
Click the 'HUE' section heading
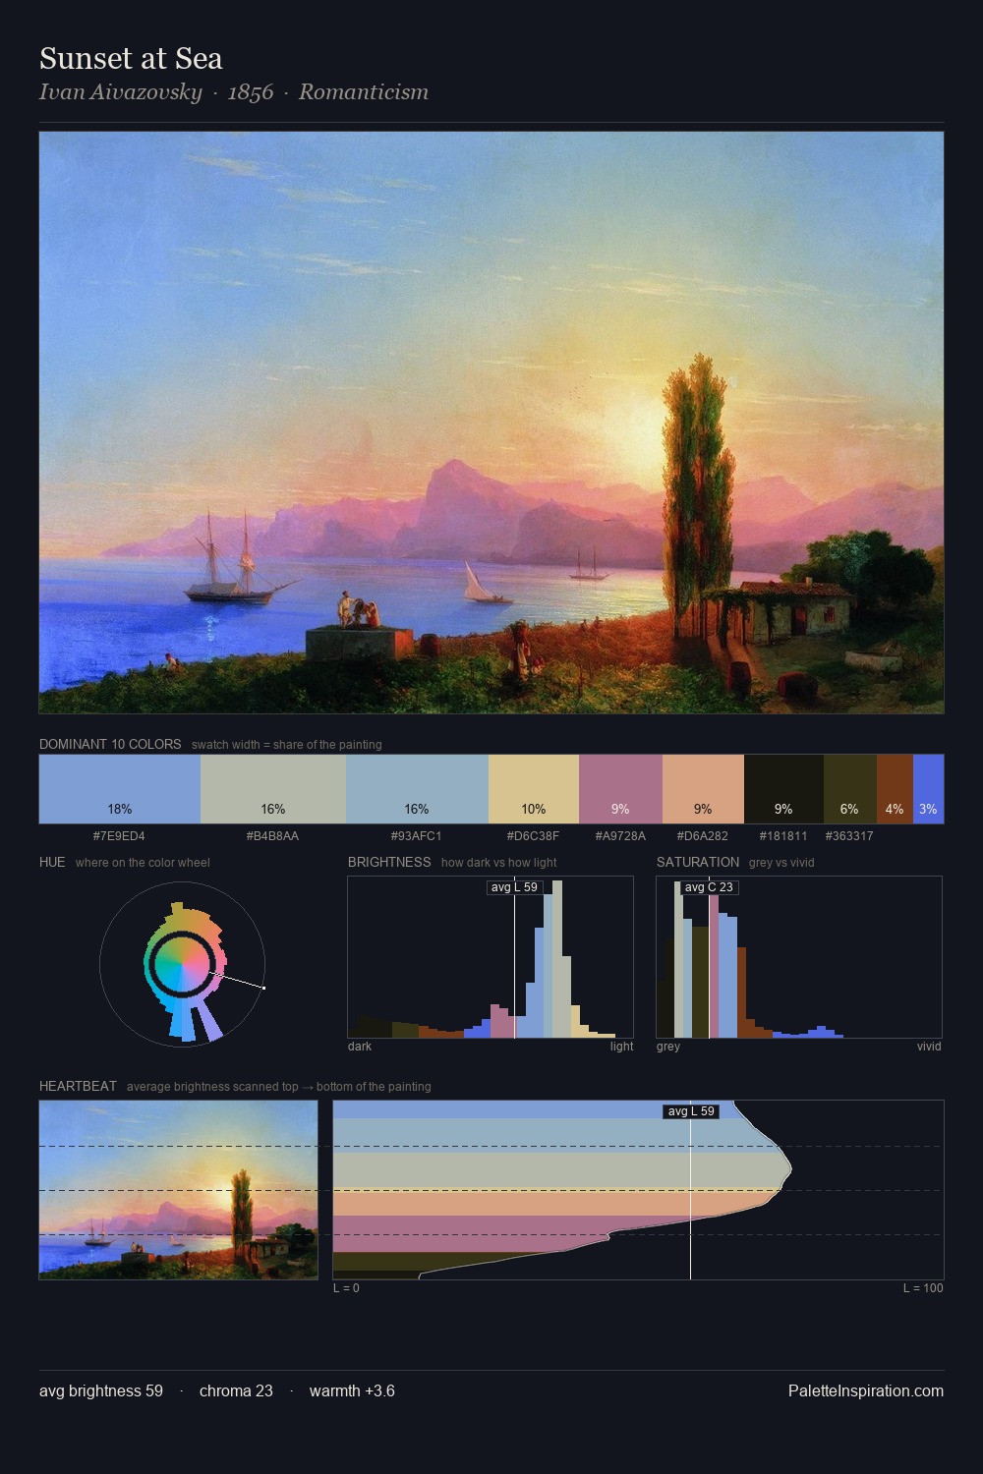[x=52, y=862]
